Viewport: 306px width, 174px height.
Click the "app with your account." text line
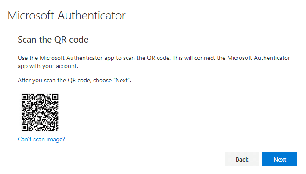coord(48,66)
